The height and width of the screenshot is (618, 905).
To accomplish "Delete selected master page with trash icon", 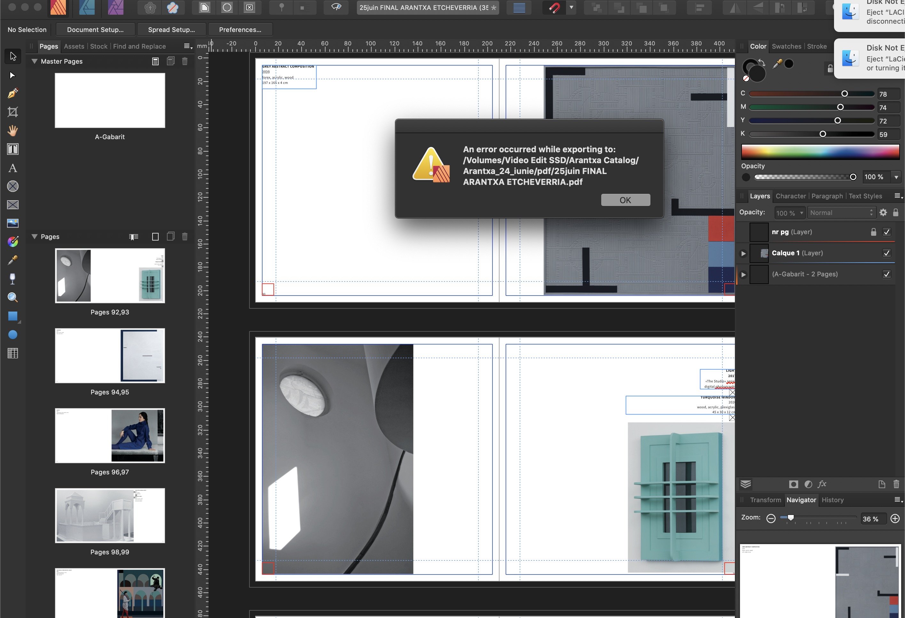I will coord(185,61).
